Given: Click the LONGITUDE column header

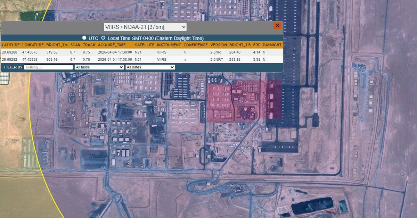Looking at the screenshot, I should point(33,45).
